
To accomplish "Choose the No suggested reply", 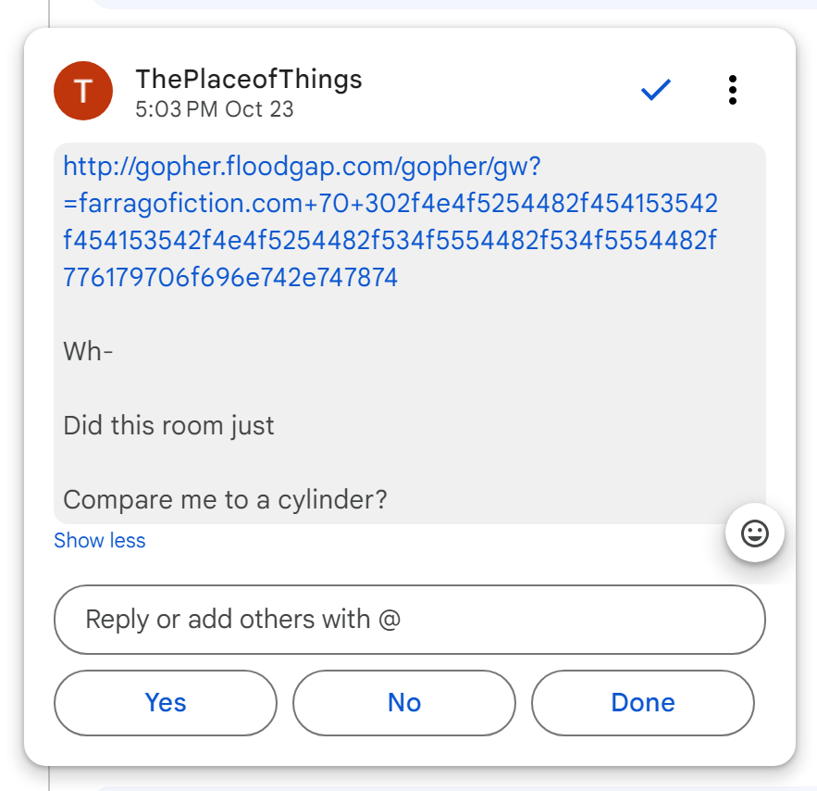I will click(x=404, y=703).
